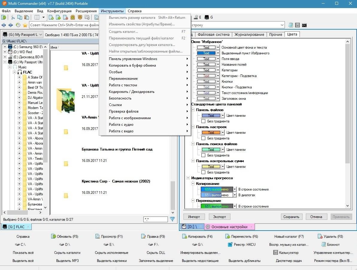This screenshot has width=357, height=270.
Task: Click the 'Выделить MP3' button
Action: 67,261
